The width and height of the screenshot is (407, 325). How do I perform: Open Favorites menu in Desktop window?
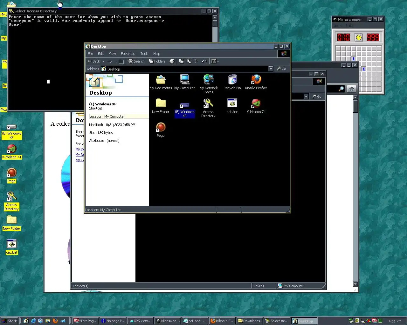click(x=128, y=54)
